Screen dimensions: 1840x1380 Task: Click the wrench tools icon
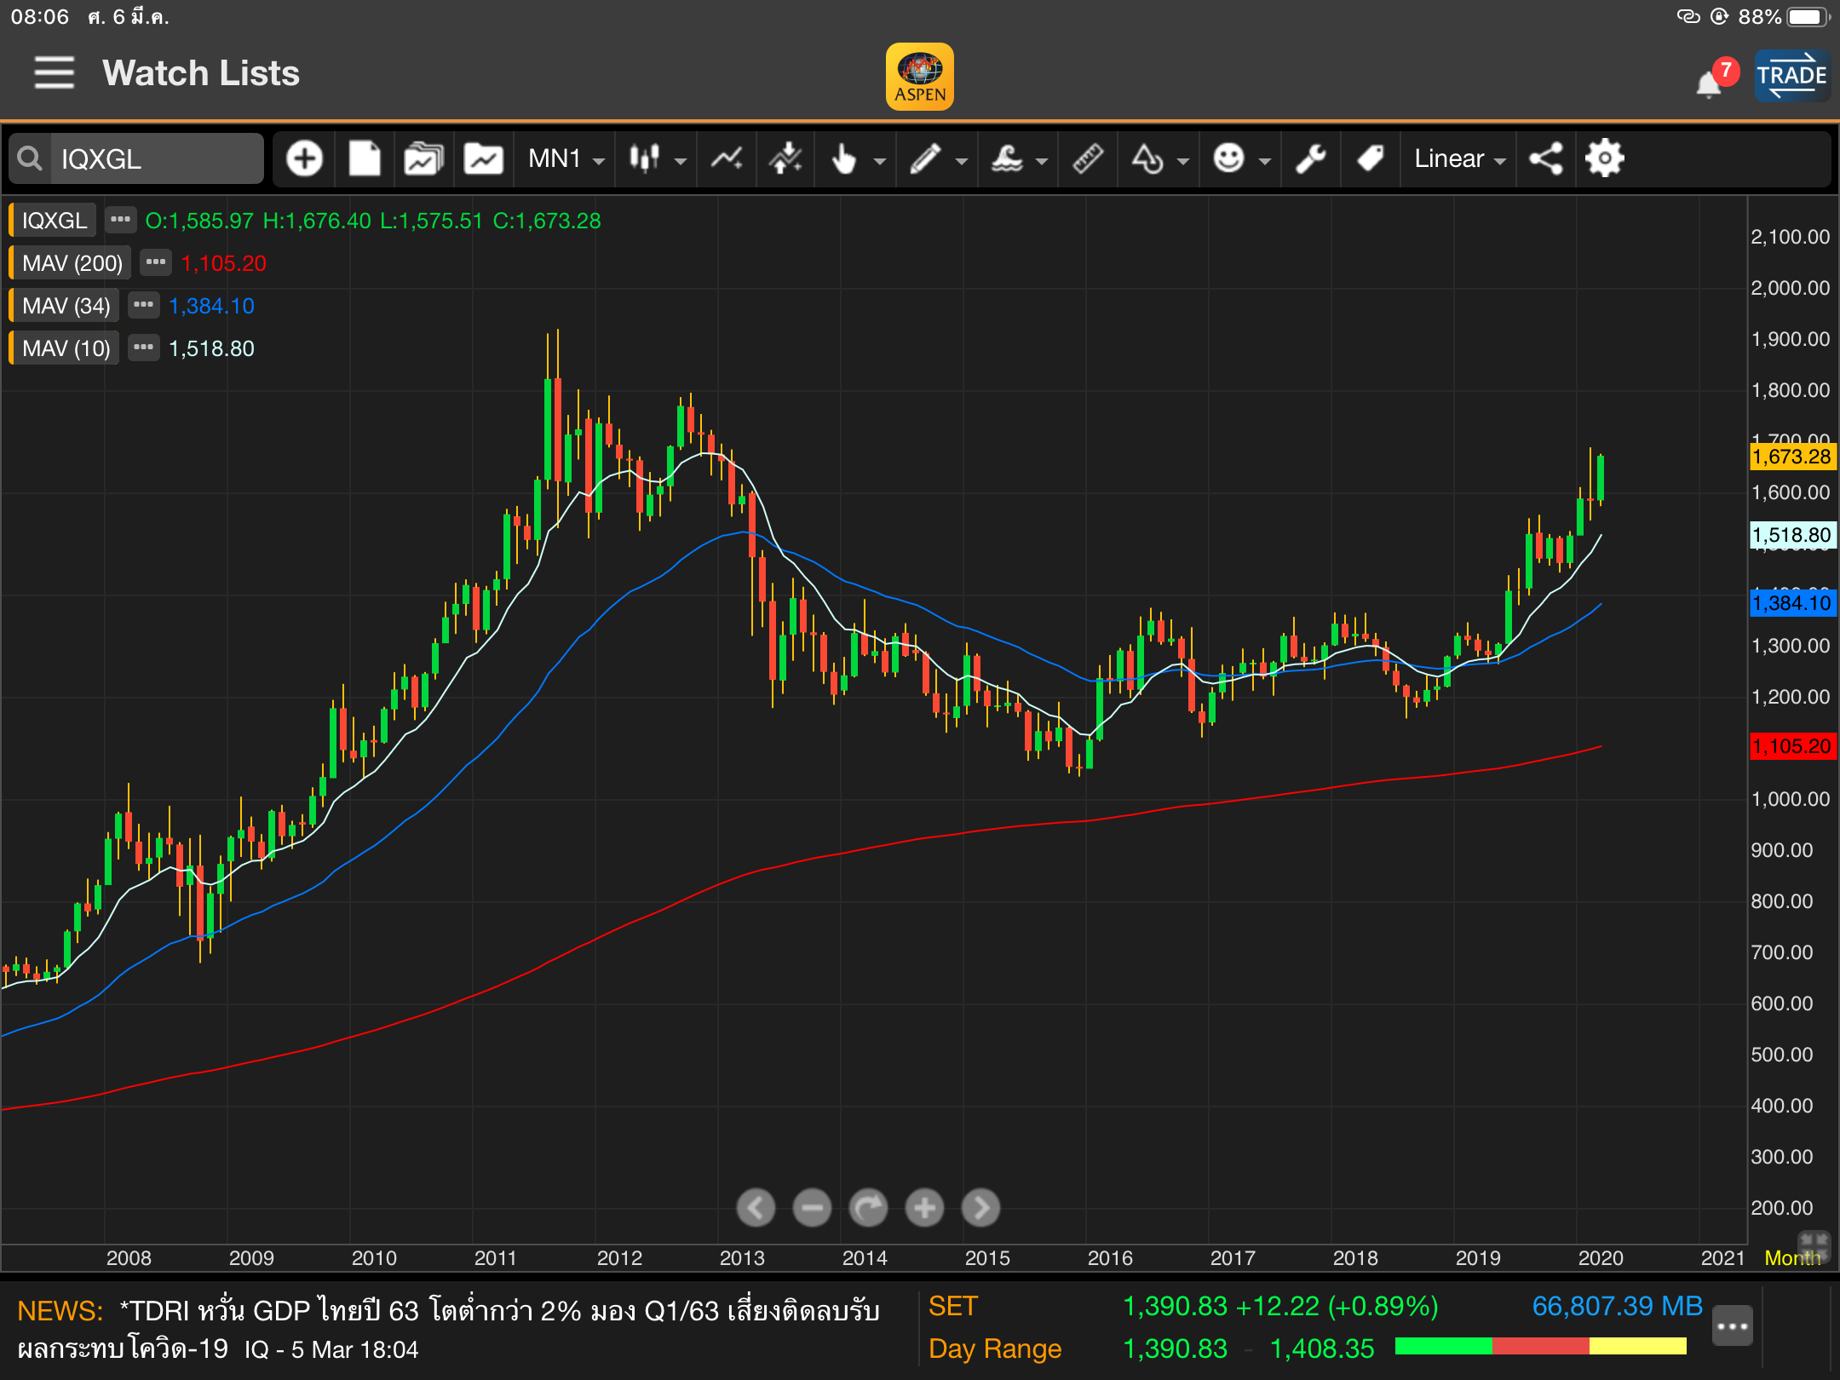(1311, 159)
